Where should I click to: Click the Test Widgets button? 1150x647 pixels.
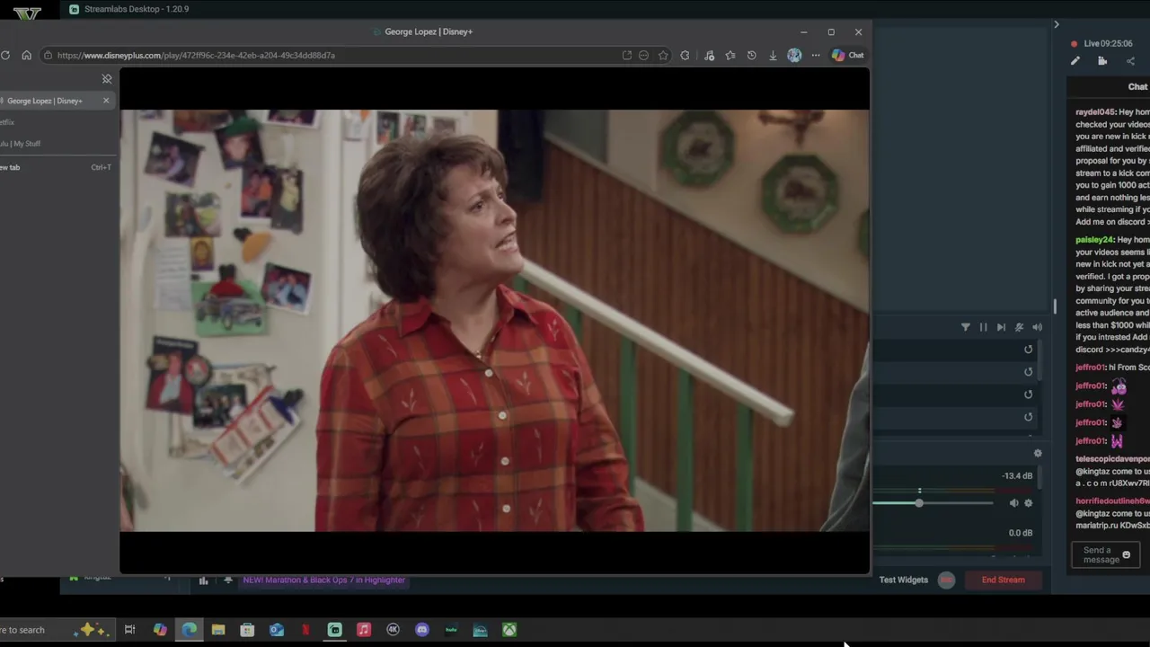click(x=903, y=580)
